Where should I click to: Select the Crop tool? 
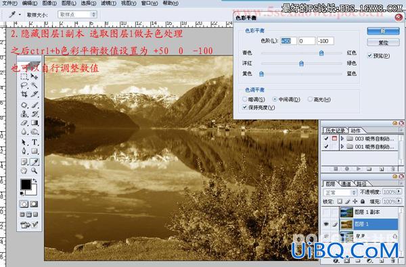click(24, 94)
